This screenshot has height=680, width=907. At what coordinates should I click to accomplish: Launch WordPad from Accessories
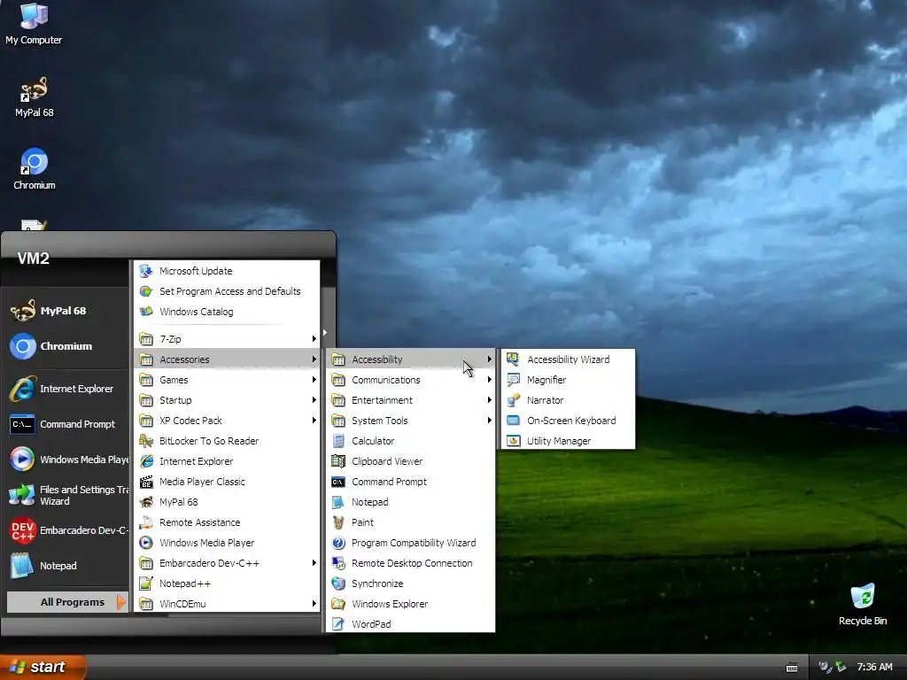coord(410,624)
